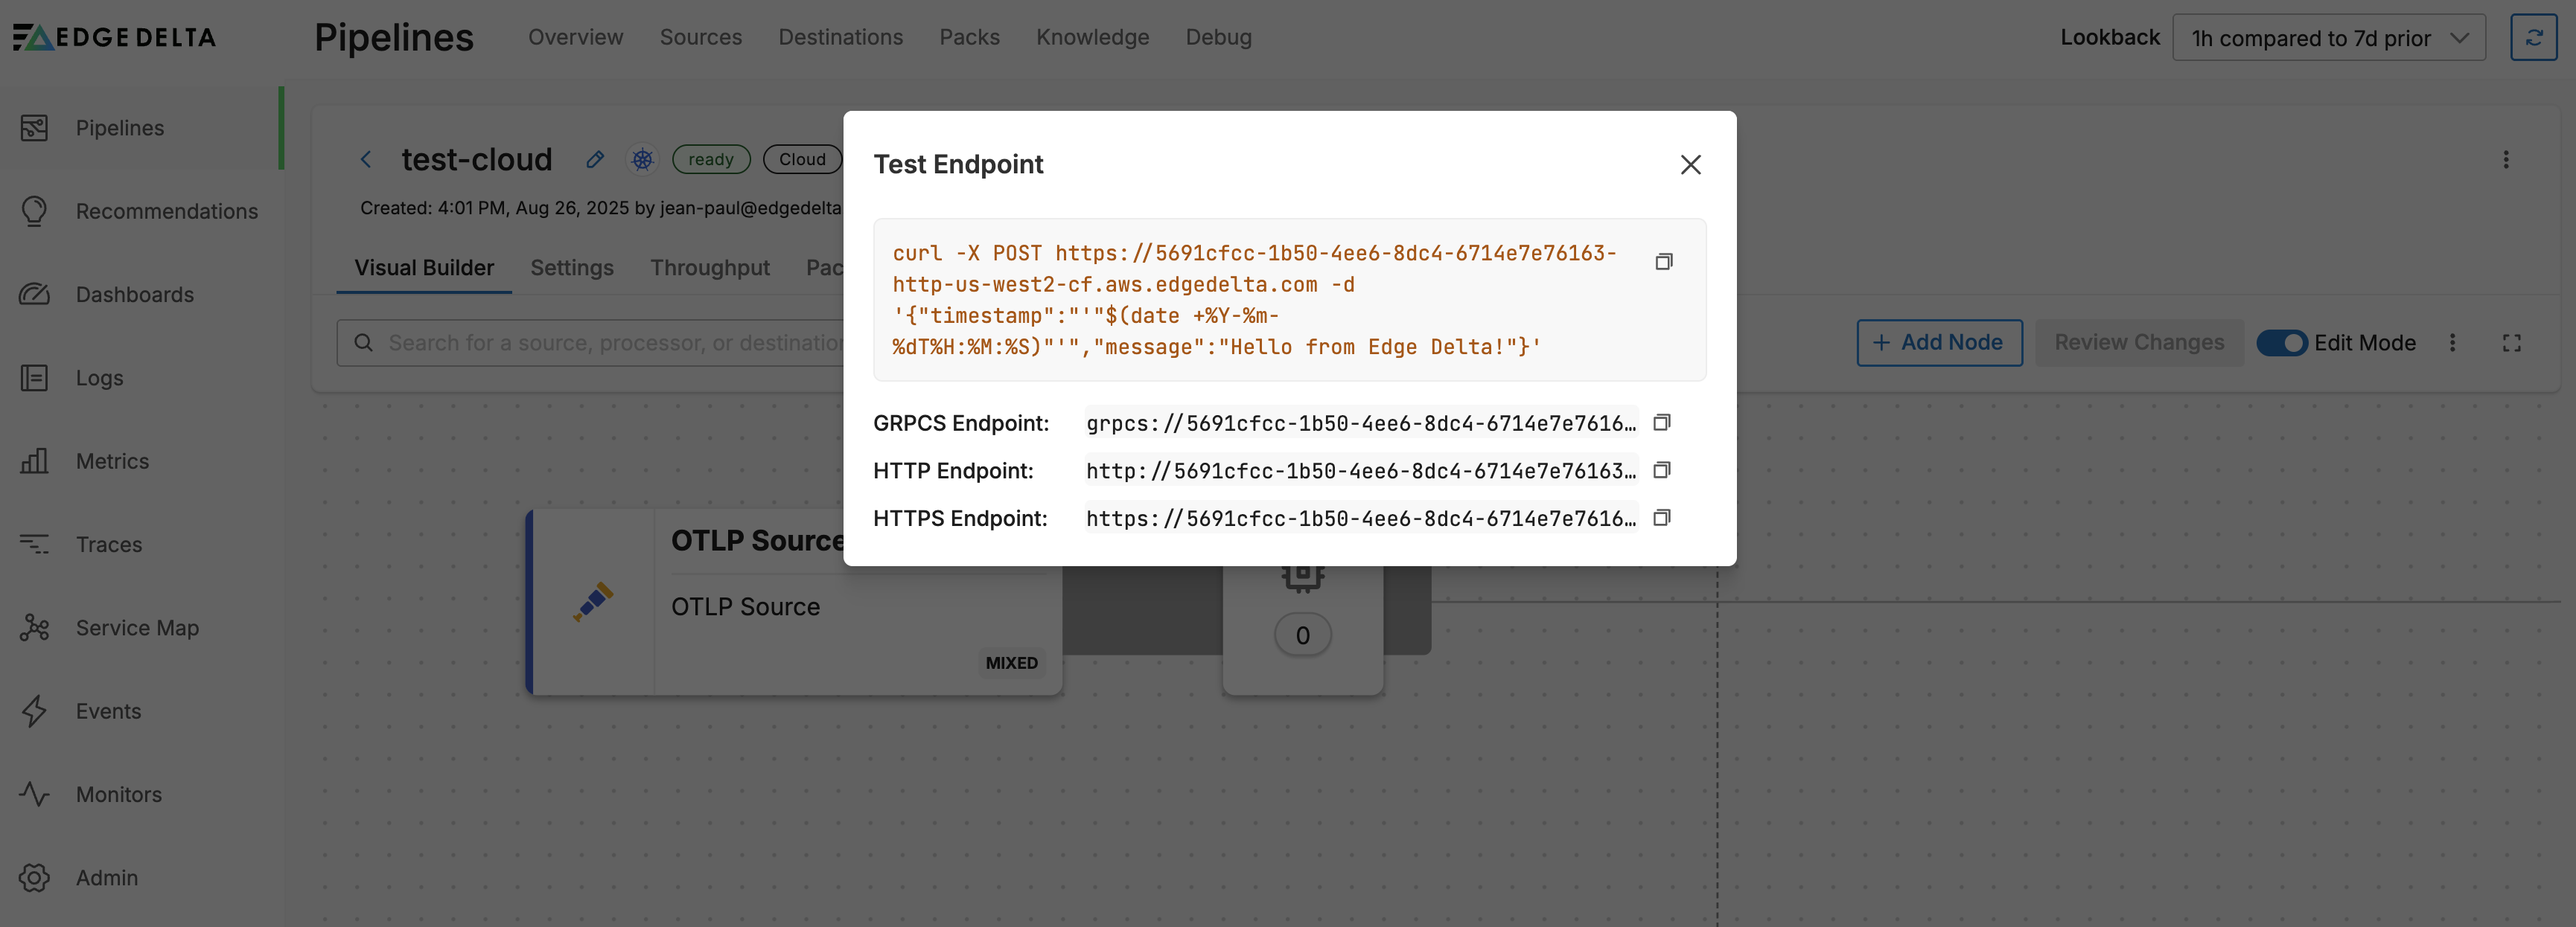The height and width of the screenshot is (927, 2576).
Task: Click the ready status badge
Action: (710, 158)
